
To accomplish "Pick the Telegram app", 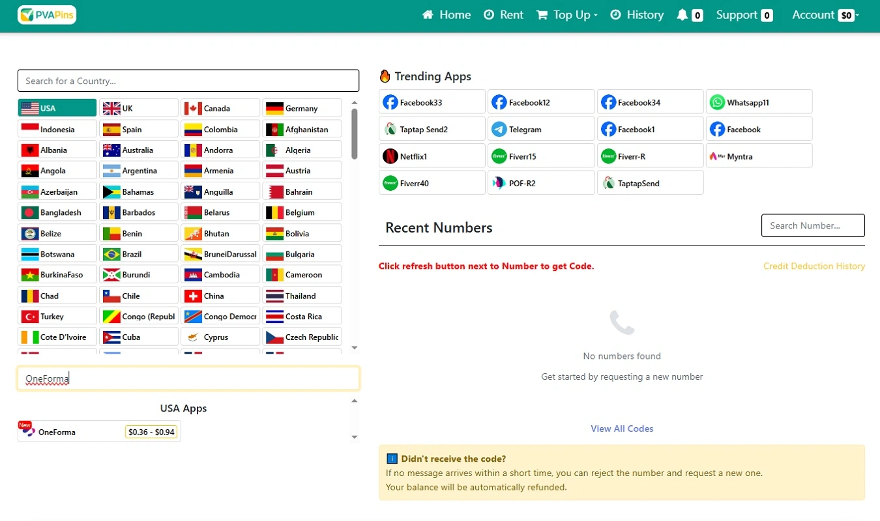I will pos(541,129).
